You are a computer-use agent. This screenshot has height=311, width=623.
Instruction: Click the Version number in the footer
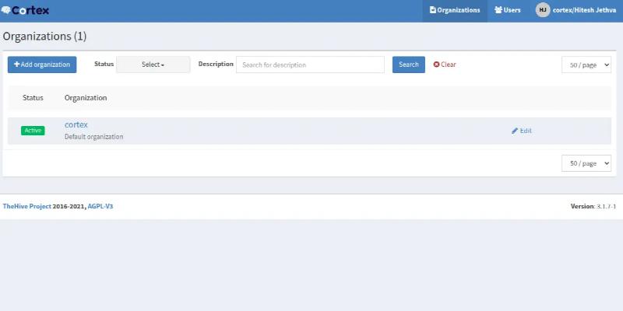[605, 206]
